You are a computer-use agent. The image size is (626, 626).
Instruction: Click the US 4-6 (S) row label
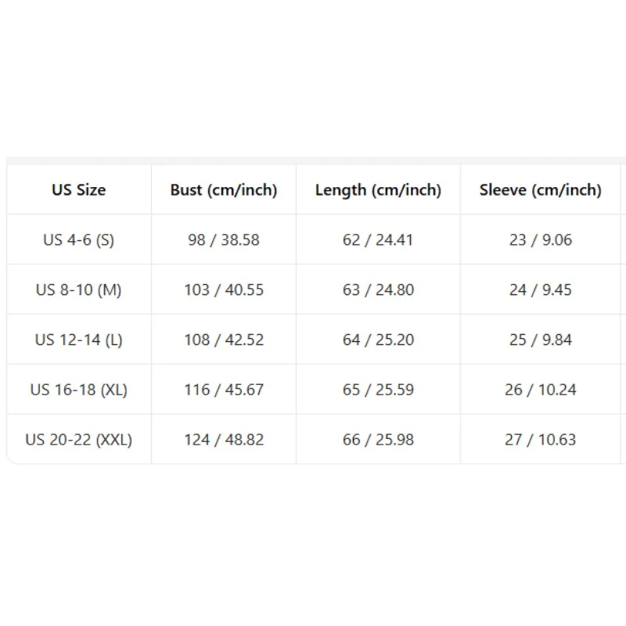pos(79,239)
